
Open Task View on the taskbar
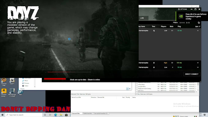coord(50,115)
